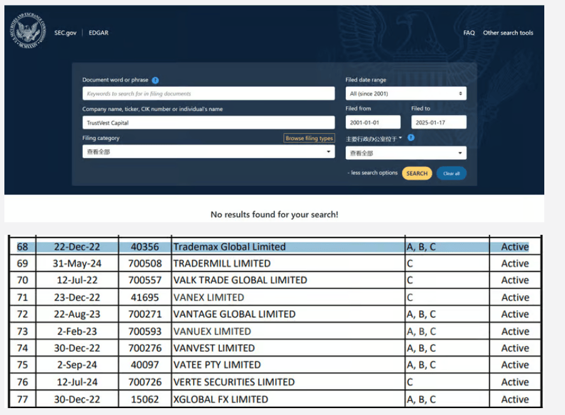Click license number 41695

pyautogui.click(x=145, y=297)
